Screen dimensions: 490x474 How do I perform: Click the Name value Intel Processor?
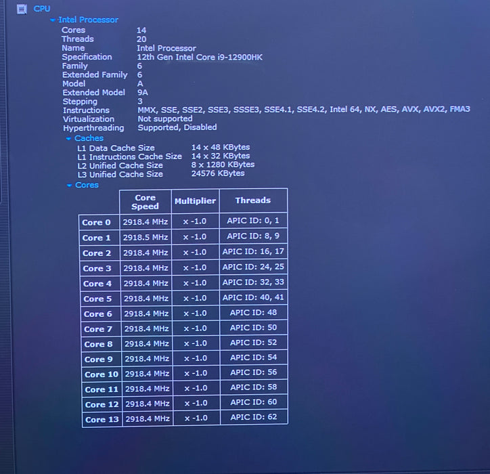tap(166, 48)
